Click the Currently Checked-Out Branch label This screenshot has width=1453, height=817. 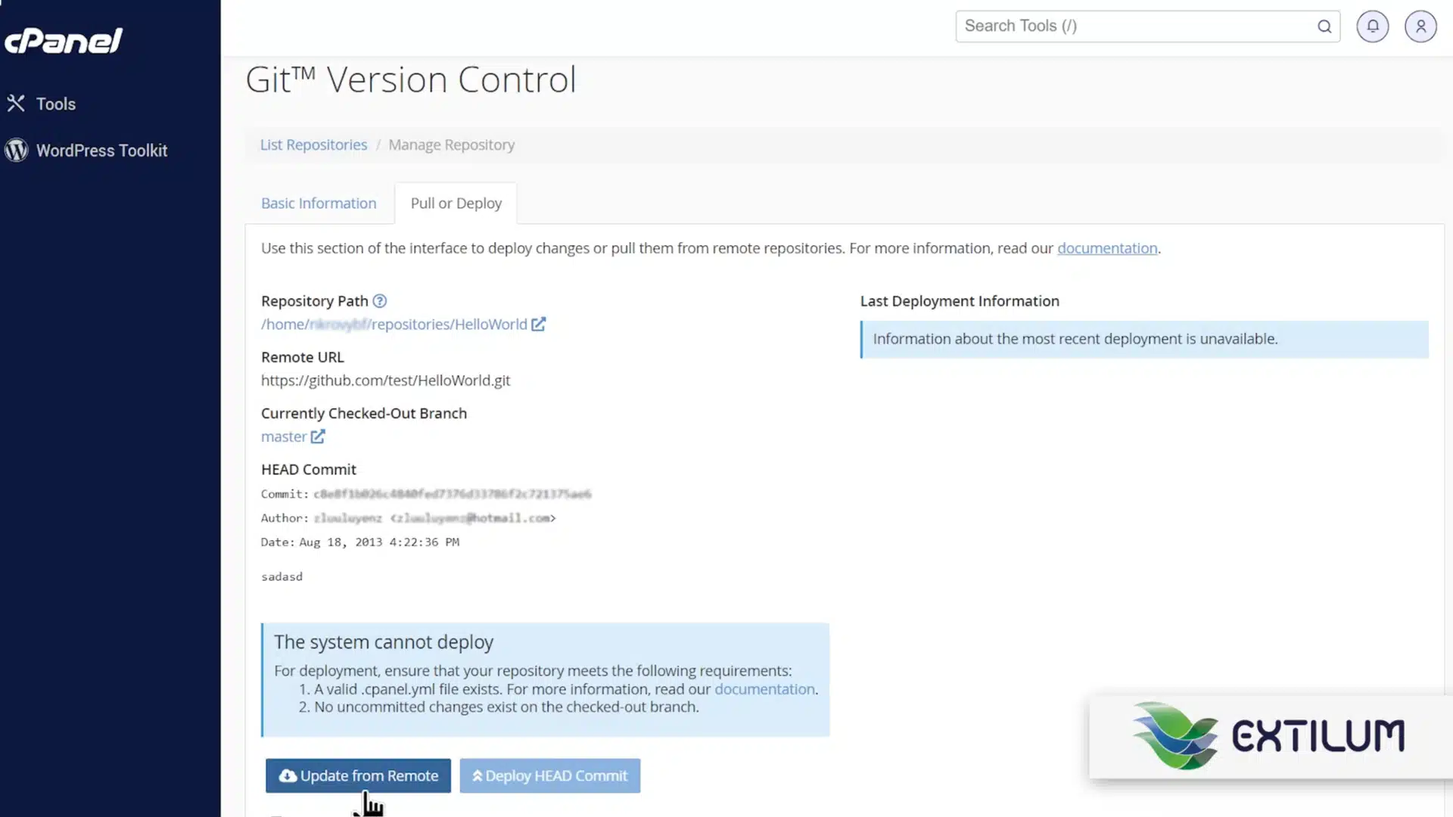pyautogui.click(x=364, y=414)
